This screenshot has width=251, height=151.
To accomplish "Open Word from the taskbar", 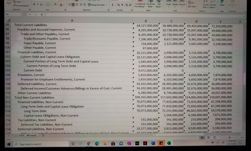I will coord(153,143).
